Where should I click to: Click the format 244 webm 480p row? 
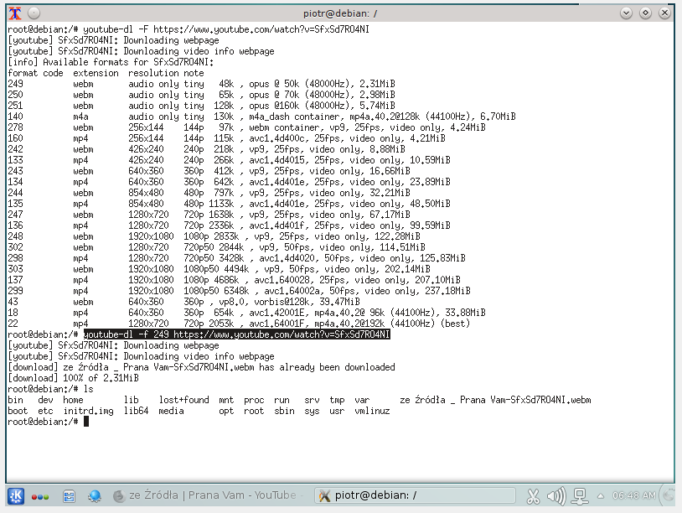pyautogui.click(x=209, y=193)
